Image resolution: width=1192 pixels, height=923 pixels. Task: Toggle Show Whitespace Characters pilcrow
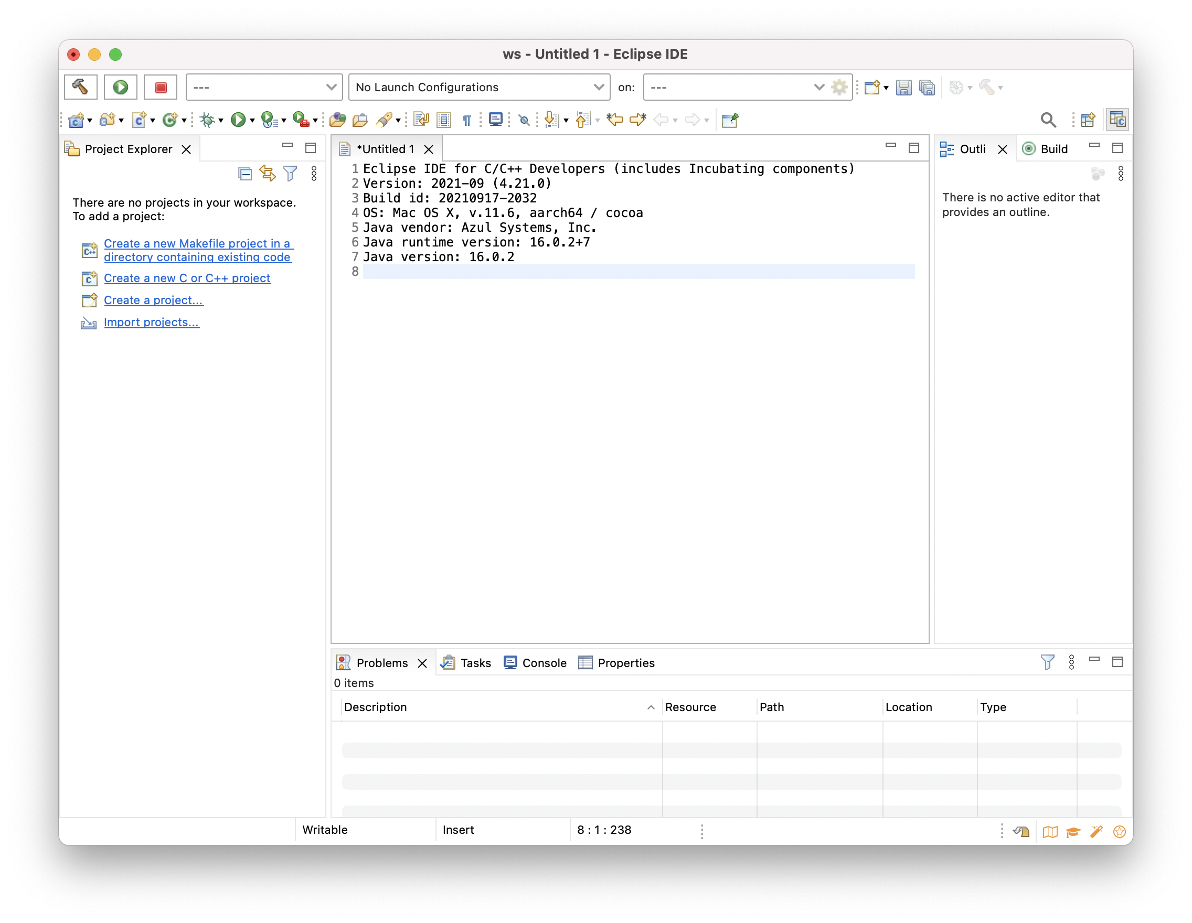click(x=466, y=120)
